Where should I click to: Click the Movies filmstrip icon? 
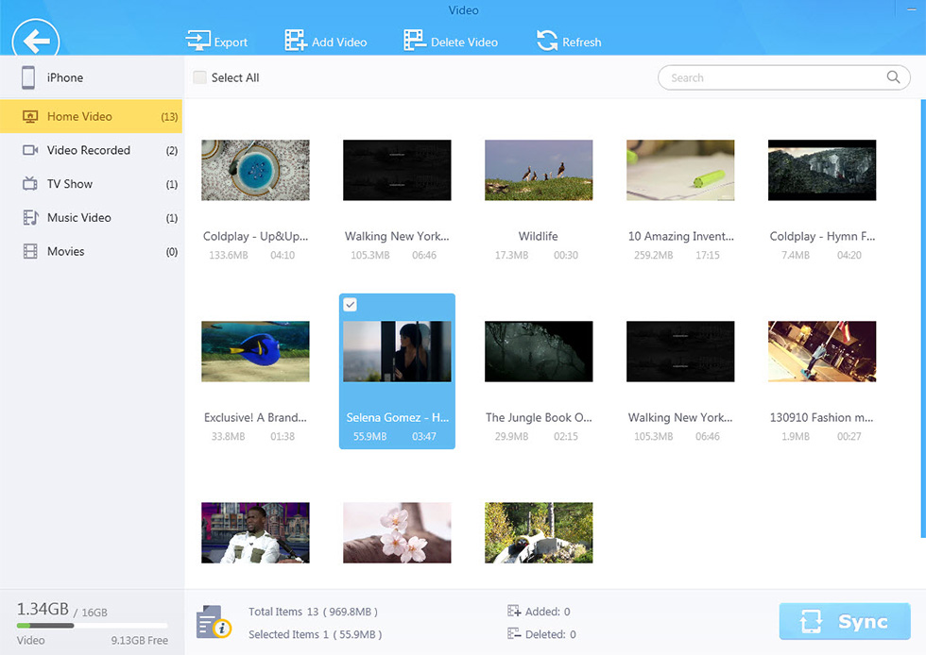(30, 251)
